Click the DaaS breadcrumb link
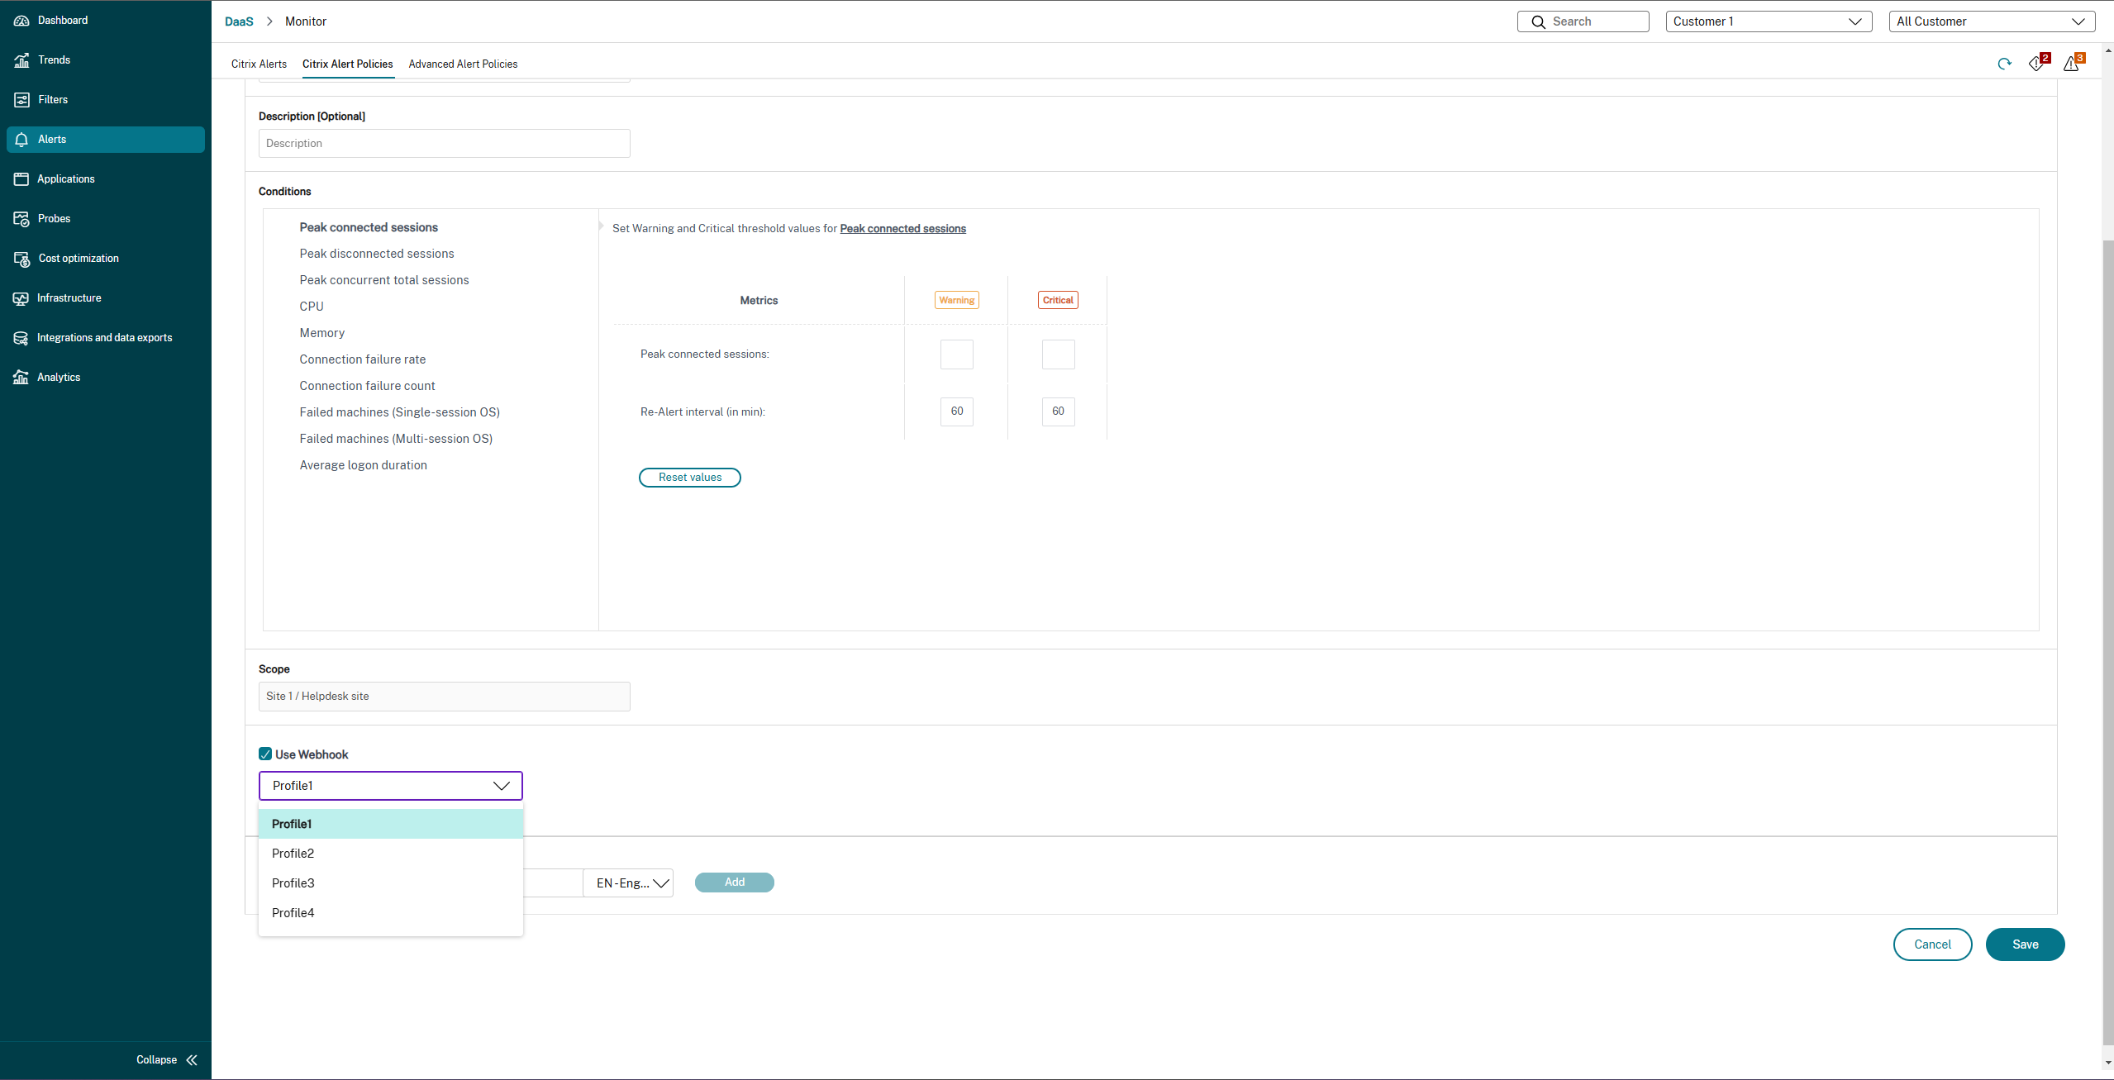 239,21
